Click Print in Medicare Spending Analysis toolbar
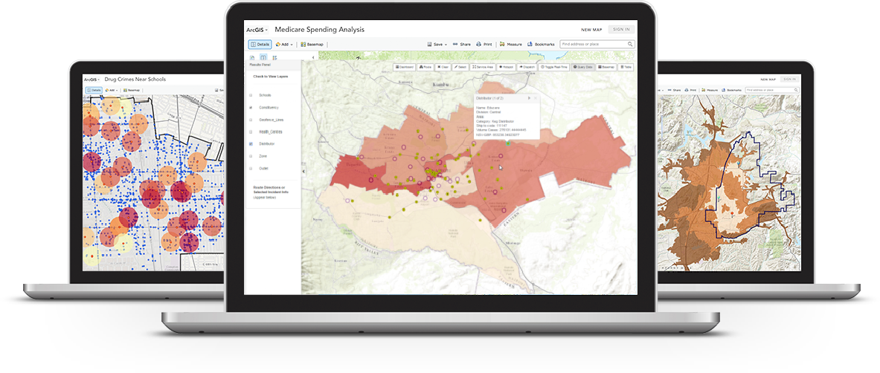This screenshot has width=880, height=373. point(484,45)
